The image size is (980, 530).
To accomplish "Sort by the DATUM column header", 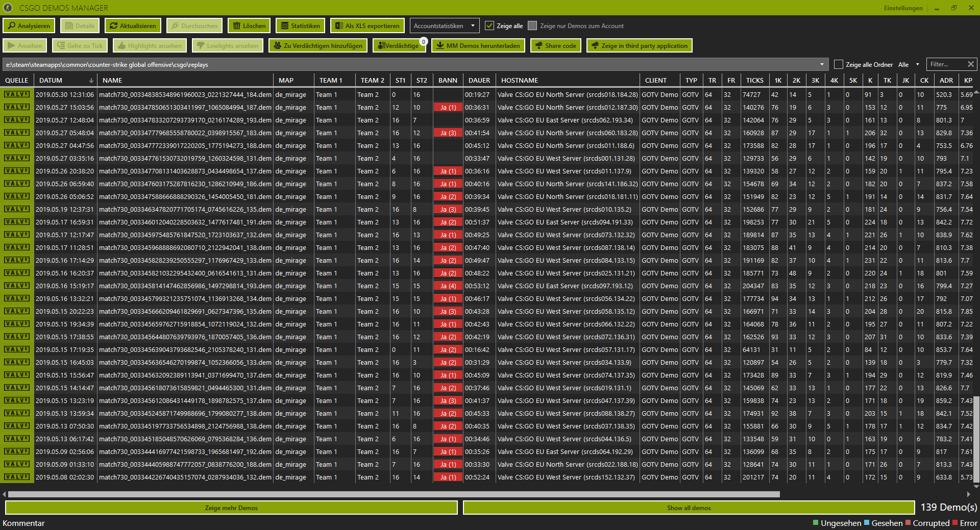I will 66,81.
